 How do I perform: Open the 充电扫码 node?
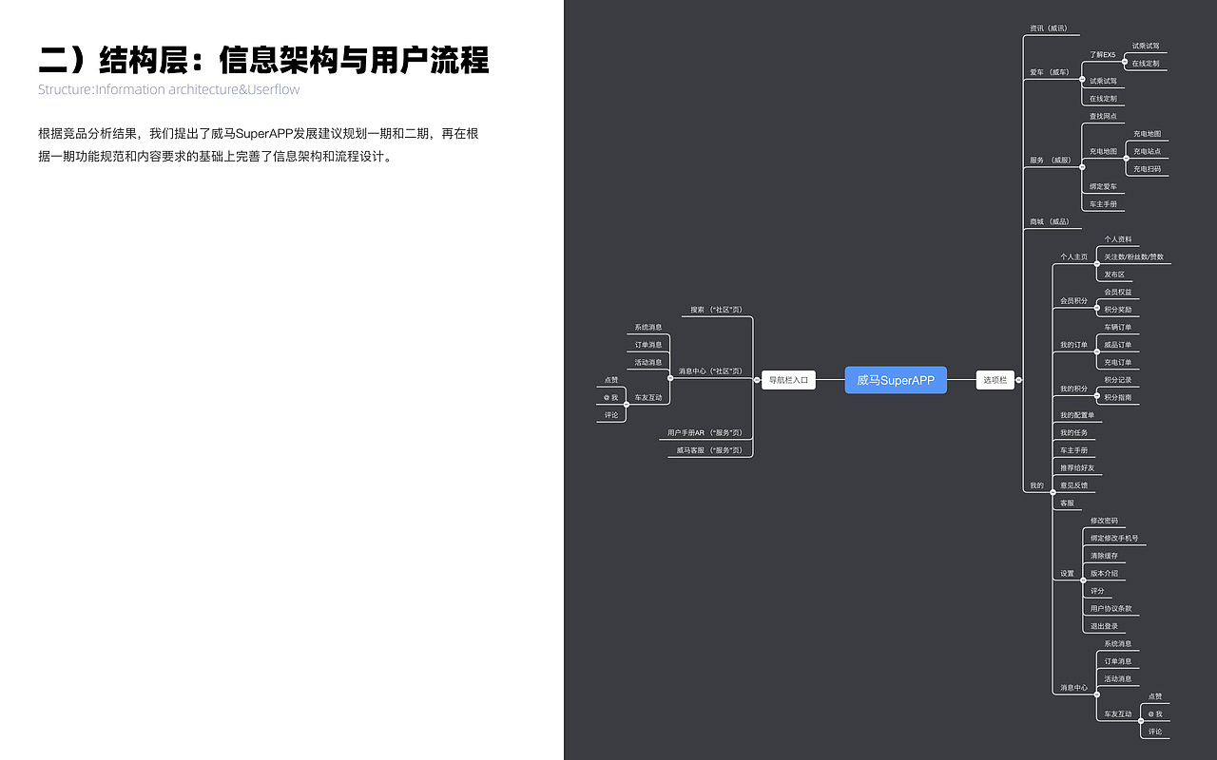point(1147,168)
